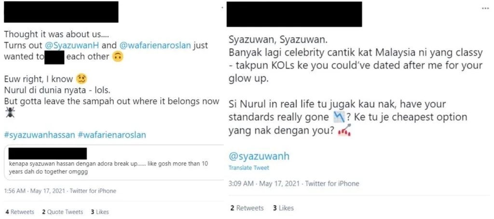
Task: Select the #wafarienaroslan hashtag
Action: pos(112,135)
